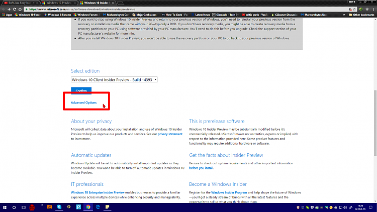Show the hidden bookmarks overflow chevron
Viewport: 377px width, 212px height.
pos(344,15)
